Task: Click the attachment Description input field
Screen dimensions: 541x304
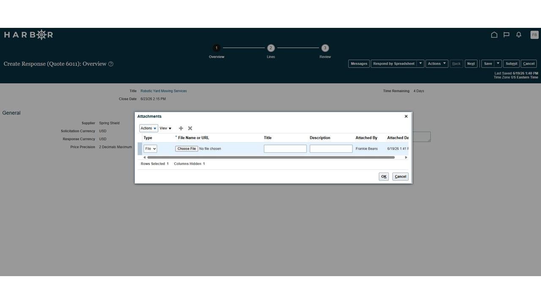Action: pyautogui.click(x=331, y=149)
